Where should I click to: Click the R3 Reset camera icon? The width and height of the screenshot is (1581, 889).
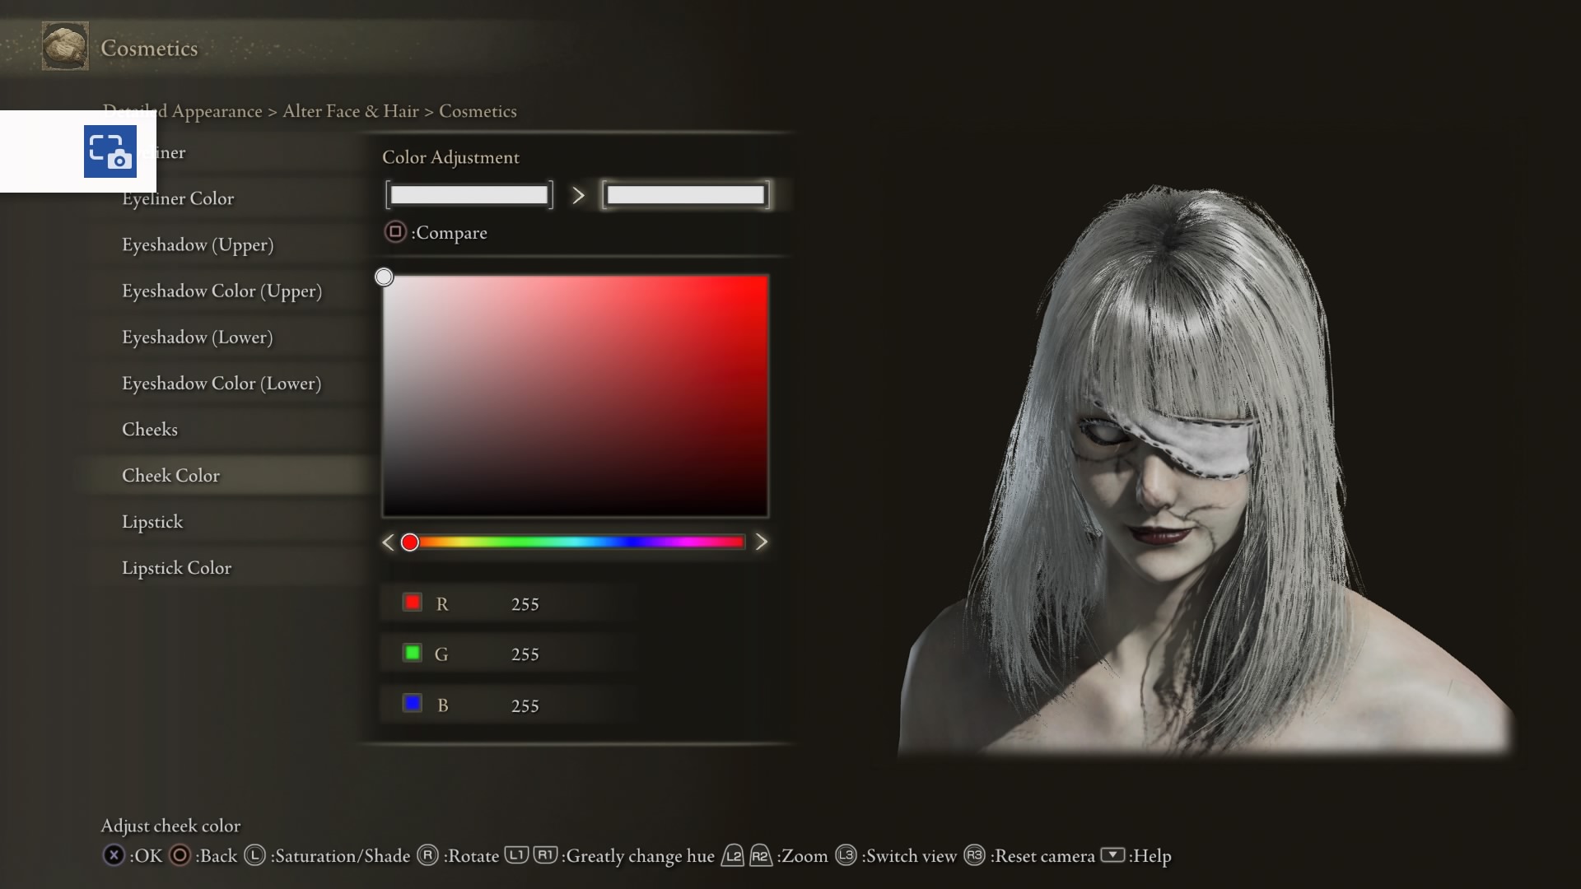(x=974, y=855)
